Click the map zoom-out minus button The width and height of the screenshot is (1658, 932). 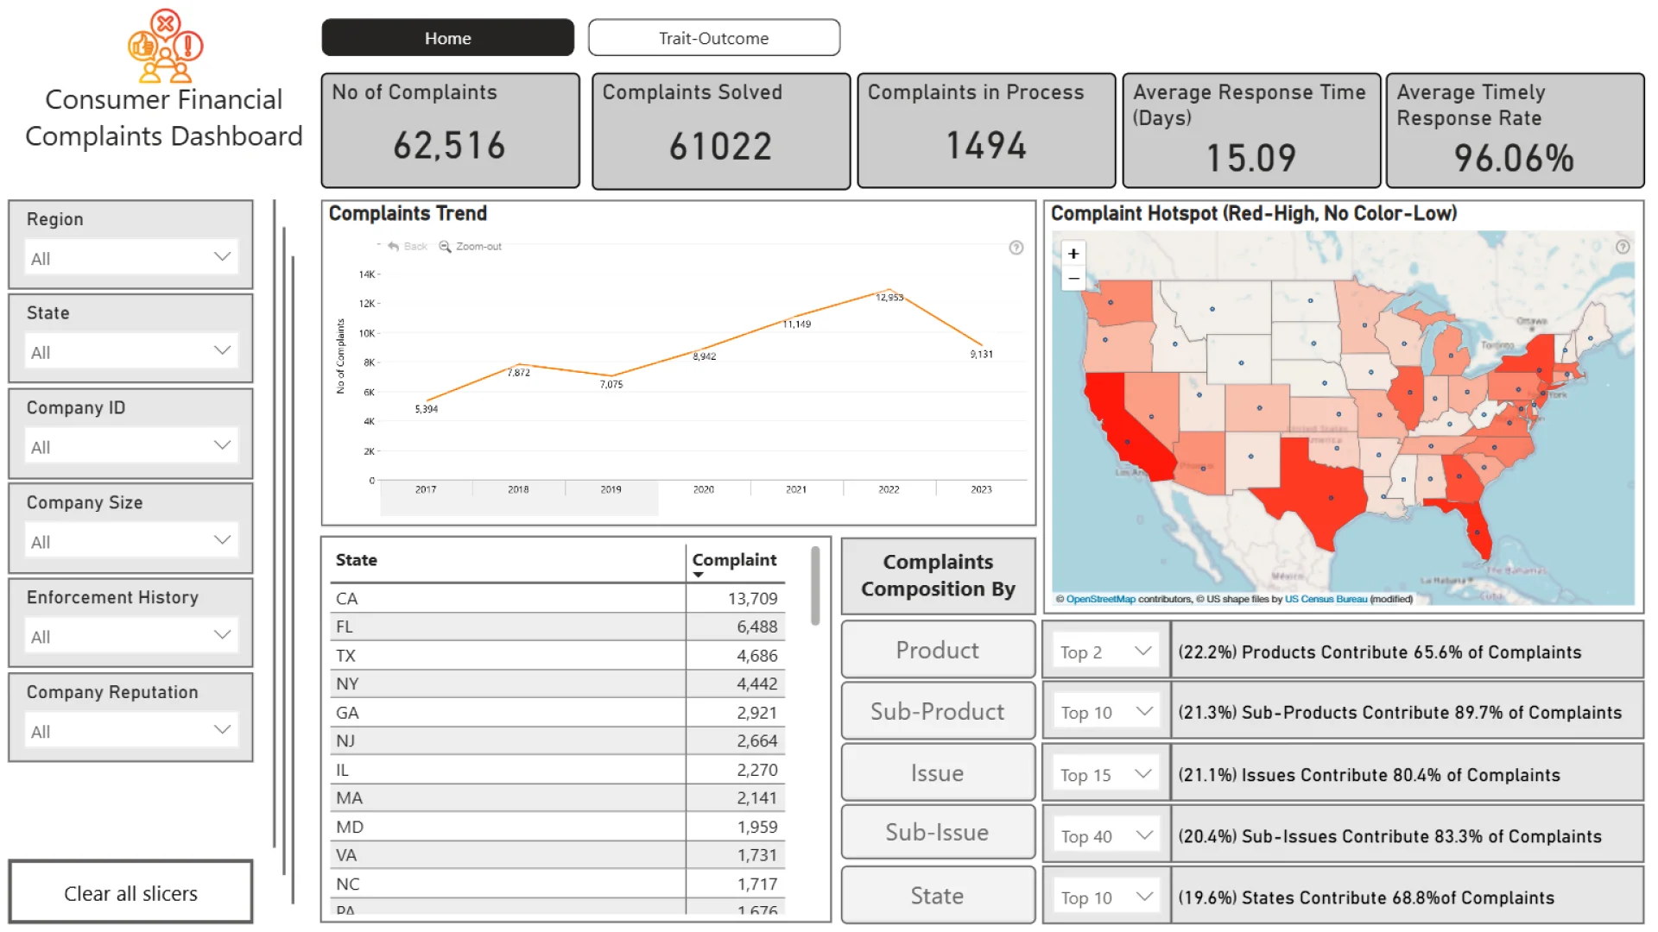[x=1073, y=278]
